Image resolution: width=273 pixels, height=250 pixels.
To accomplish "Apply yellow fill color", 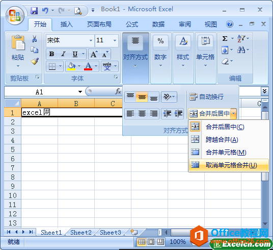I will [x=71, y=66].
